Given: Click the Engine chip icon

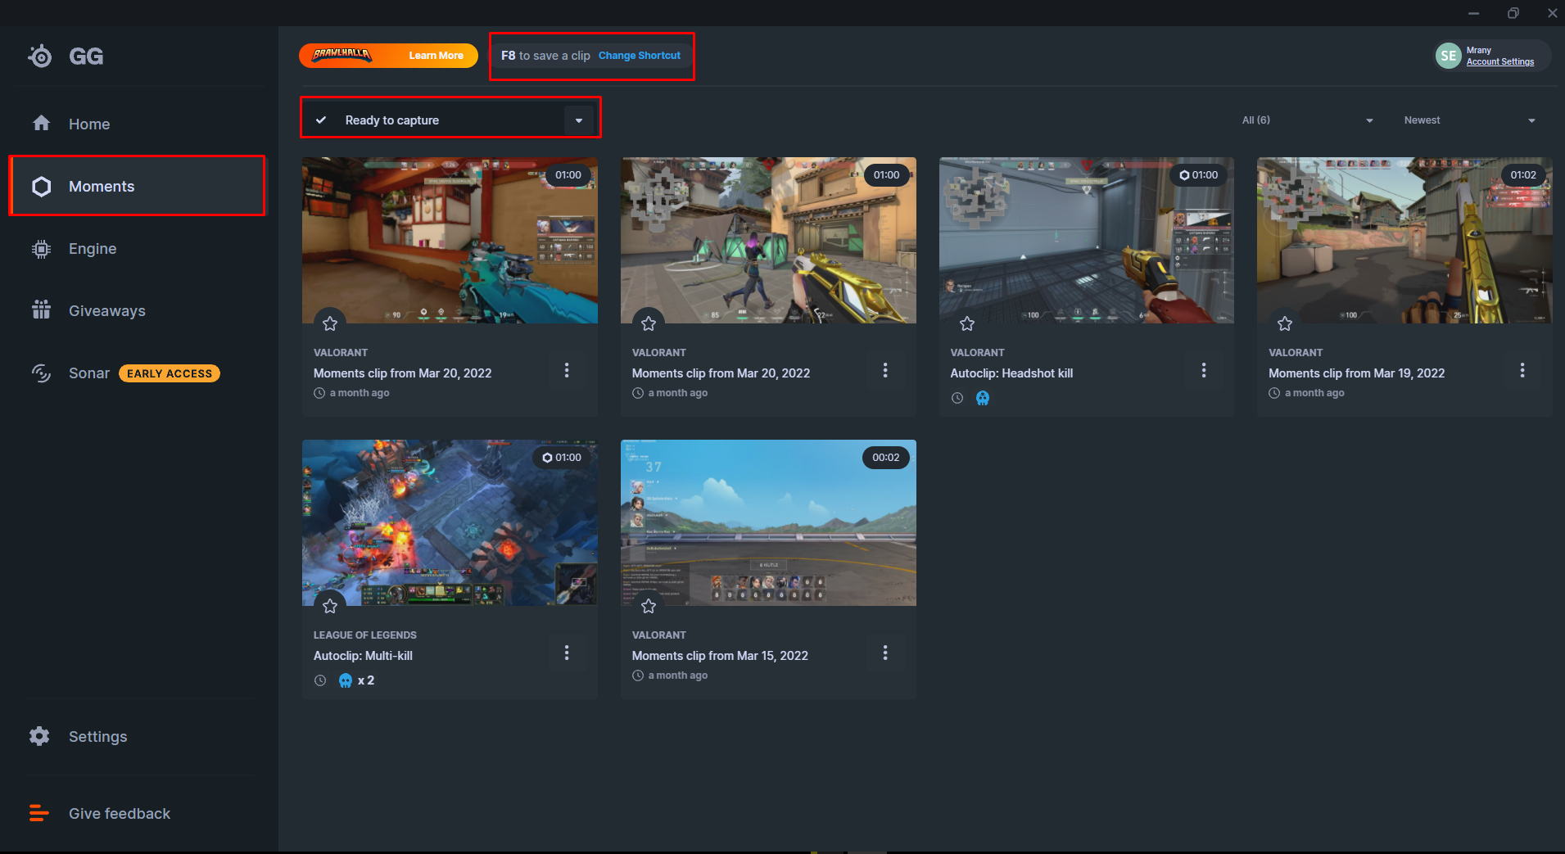Looking at the screenshot, I should tap(41, 249).
